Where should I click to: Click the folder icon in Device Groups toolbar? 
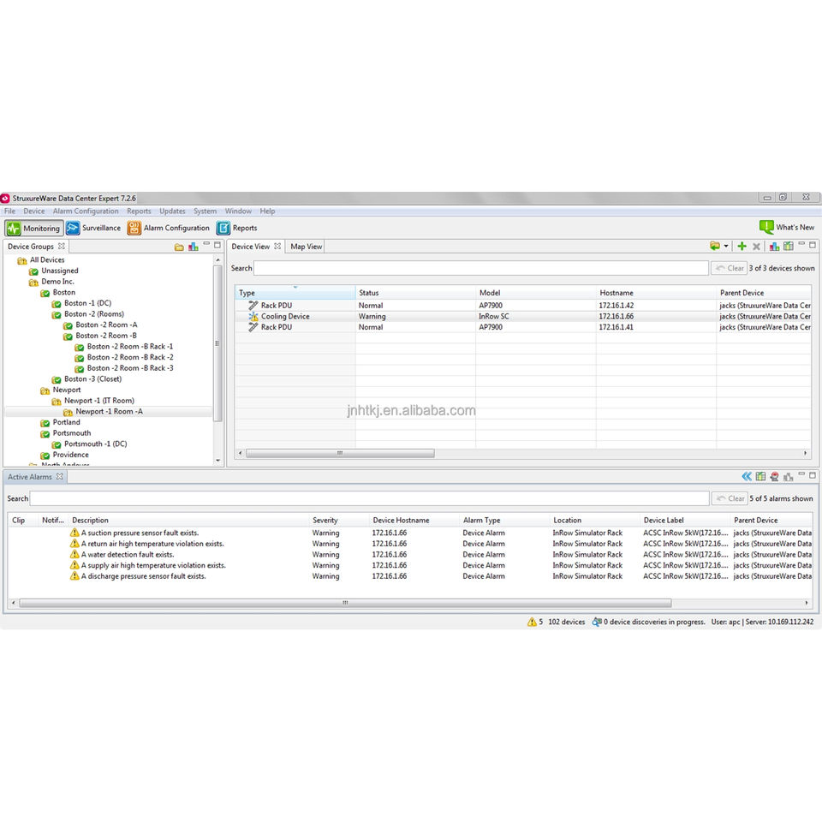pyautogui.click(x=179, y=247)
